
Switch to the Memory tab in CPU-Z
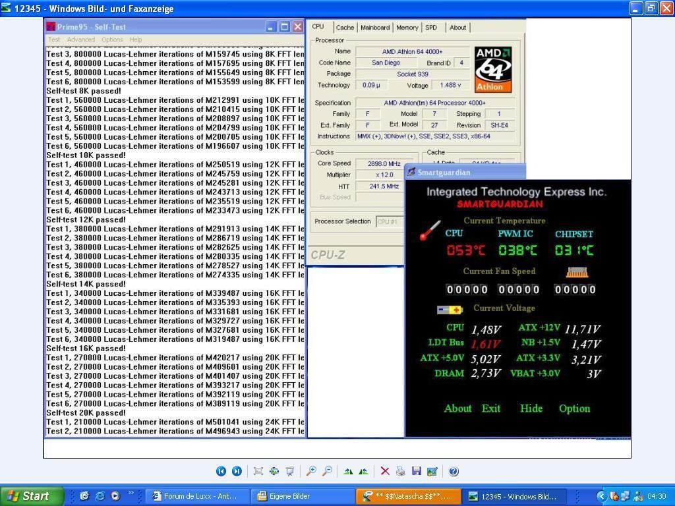tap(407, 28)
